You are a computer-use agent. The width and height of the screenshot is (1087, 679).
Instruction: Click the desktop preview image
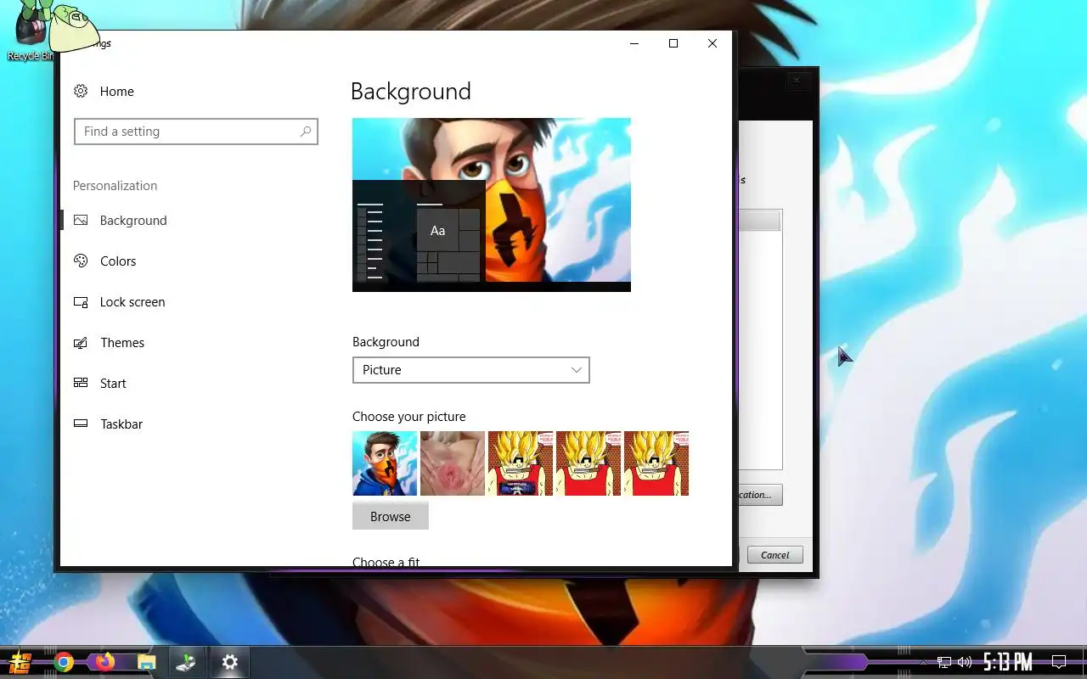click(x=492, y=205)
